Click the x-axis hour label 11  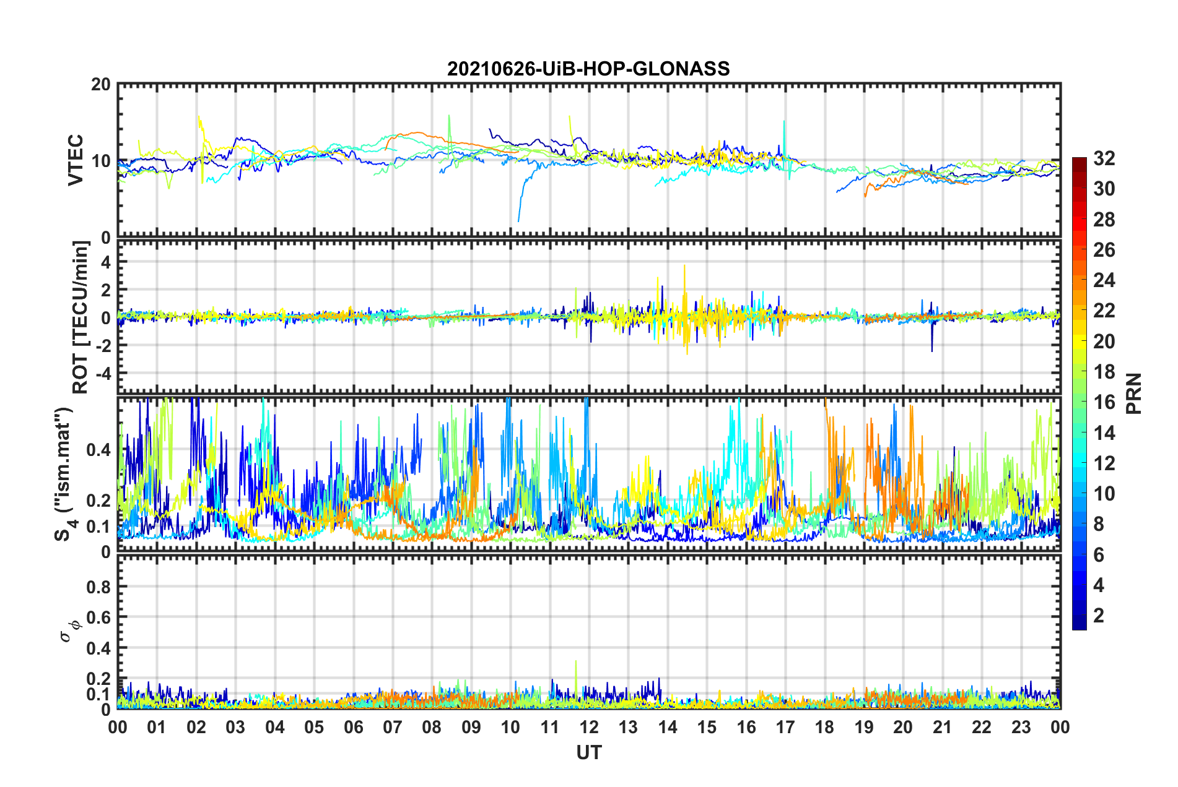[550, 727]
